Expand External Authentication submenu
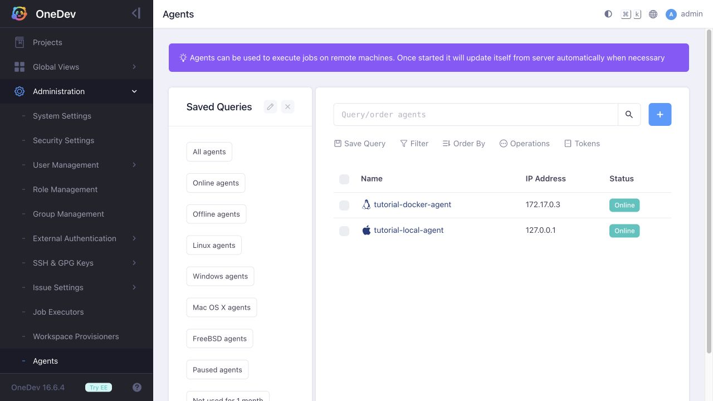This screenshot has width=713, height=401. coord(134,238)
